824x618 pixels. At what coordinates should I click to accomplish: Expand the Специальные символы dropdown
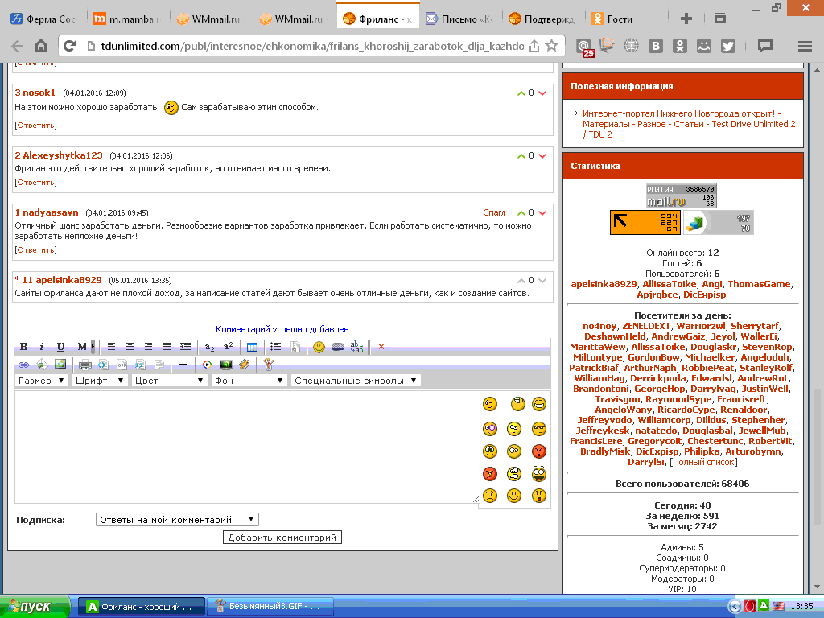pos(356,381)
